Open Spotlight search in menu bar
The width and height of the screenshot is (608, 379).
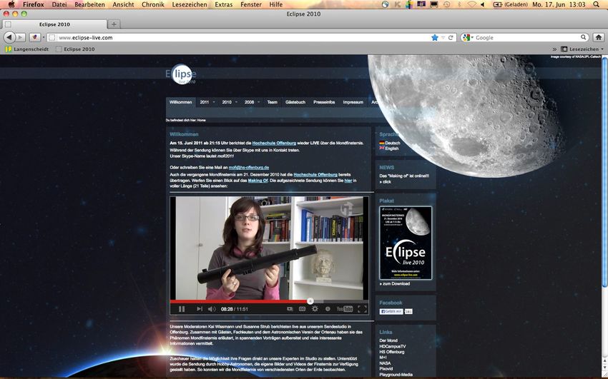point(597,4)
